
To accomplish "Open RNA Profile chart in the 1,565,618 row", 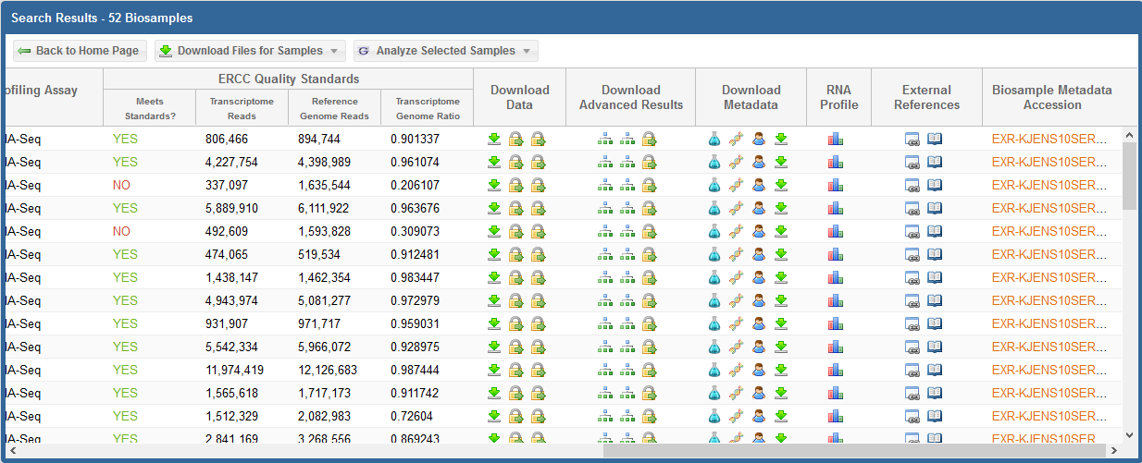I will pyautogui.click(x=836, y=394).
